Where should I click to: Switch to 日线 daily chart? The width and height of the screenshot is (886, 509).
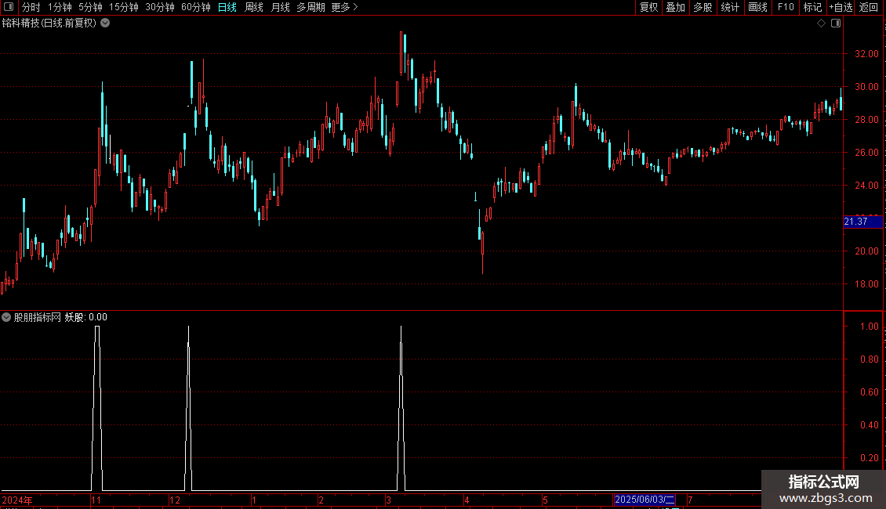click(x=227, y=7)
